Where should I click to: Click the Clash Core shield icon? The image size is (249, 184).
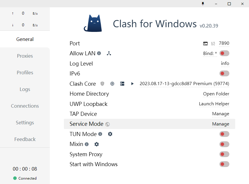pyautogui.click(x=102, y=84)
